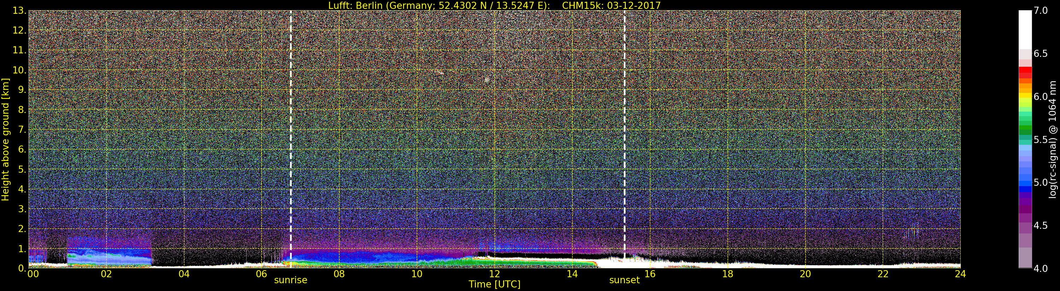Click the '8.' height axis tick label

coord(22,110)
